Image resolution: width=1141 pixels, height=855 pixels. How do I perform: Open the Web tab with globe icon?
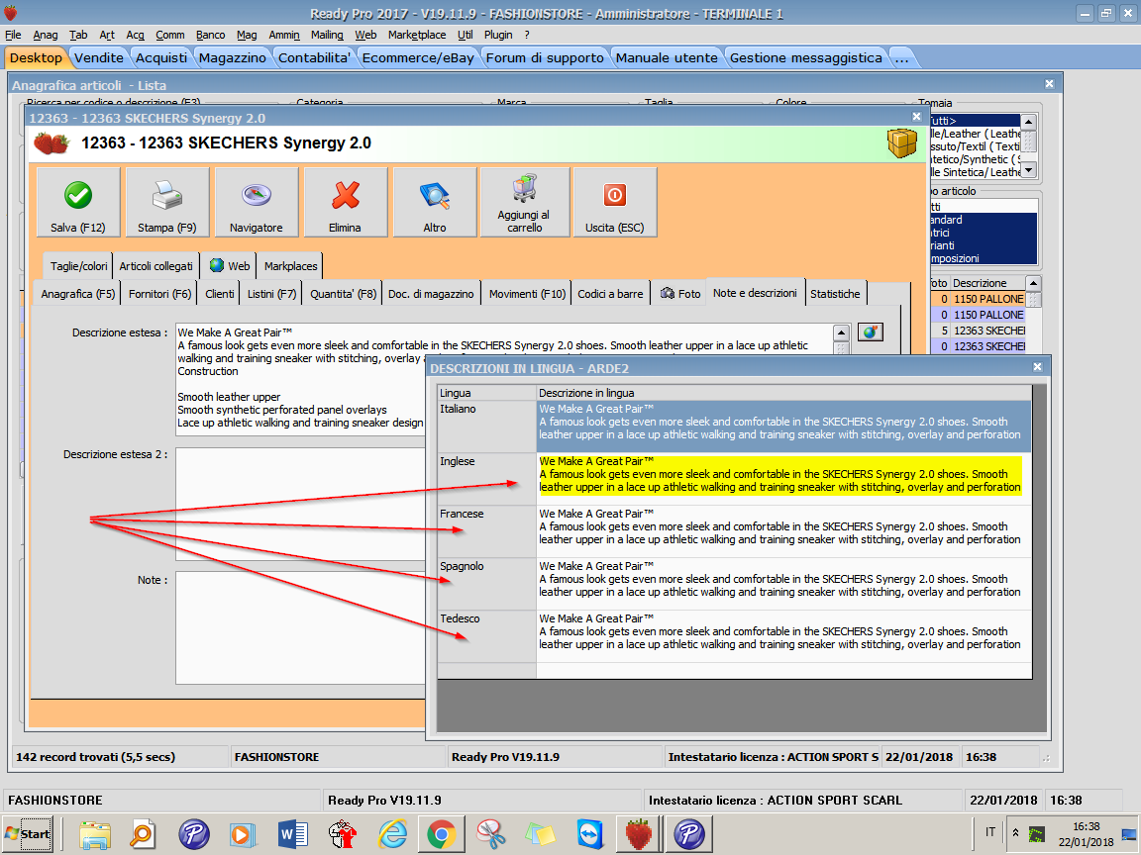point(230,266)
